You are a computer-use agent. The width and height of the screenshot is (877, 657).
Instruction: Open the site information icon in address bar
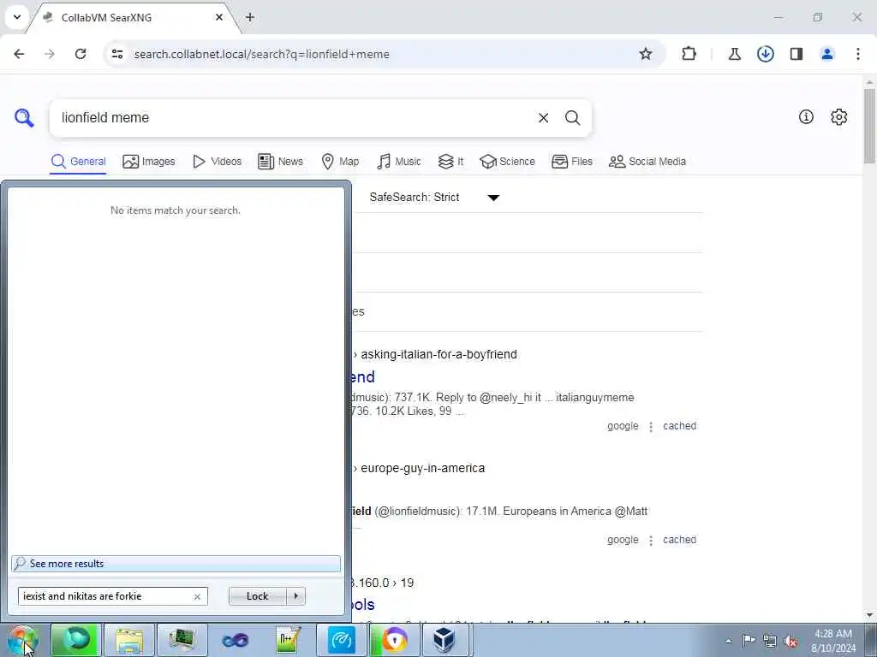(117, 54)
